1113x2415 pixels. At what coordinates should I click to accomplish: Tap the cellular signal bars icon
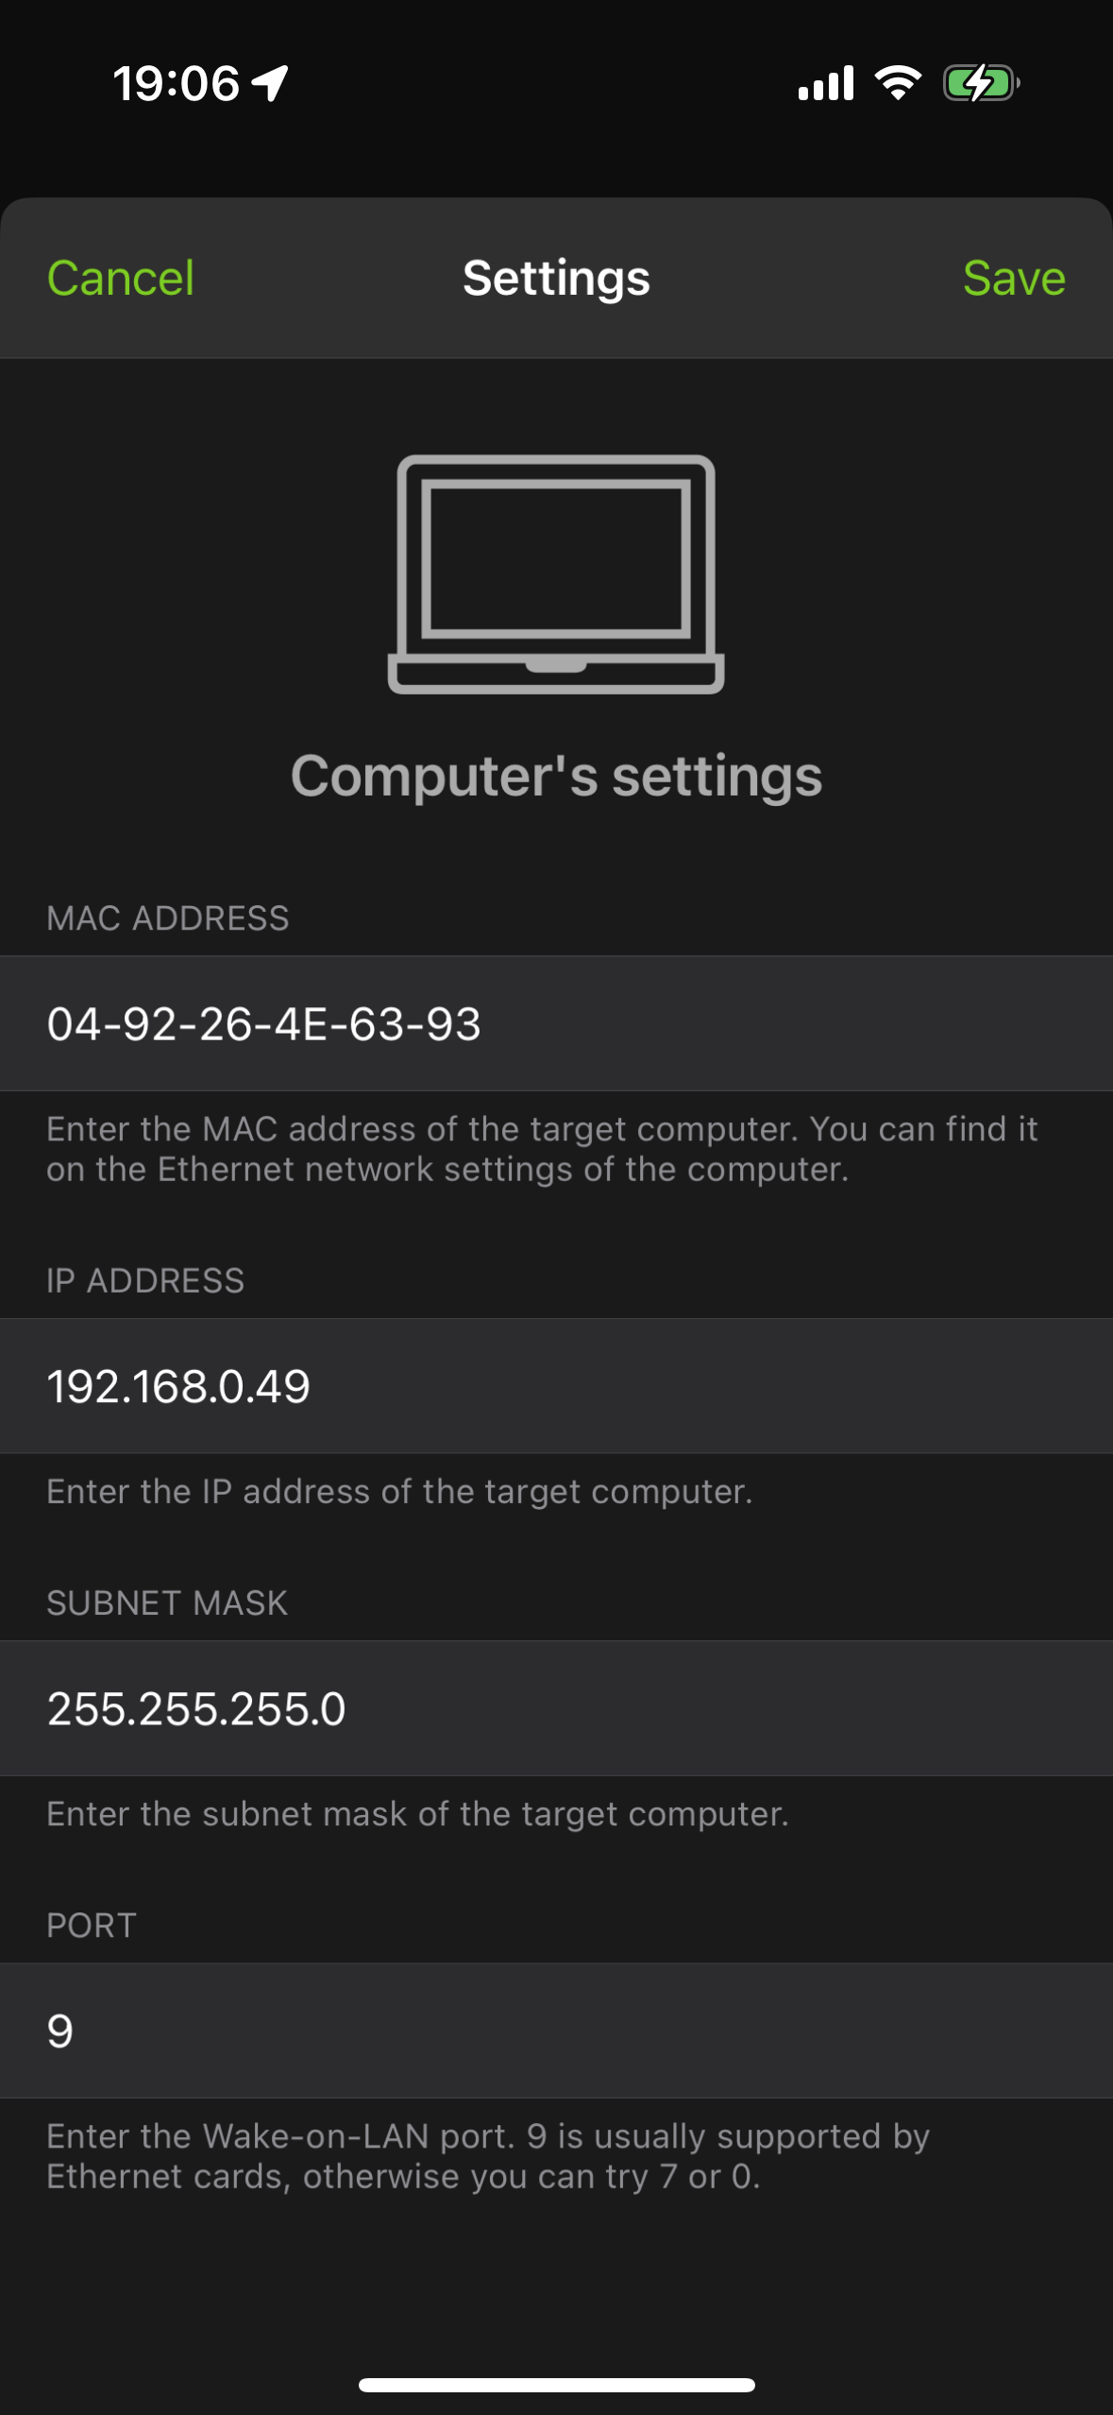click(826, 83)
